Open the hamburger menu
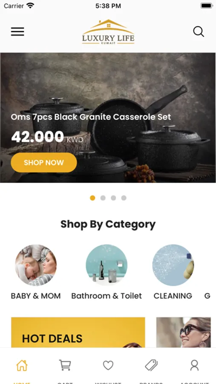 [x=17, y=32]
